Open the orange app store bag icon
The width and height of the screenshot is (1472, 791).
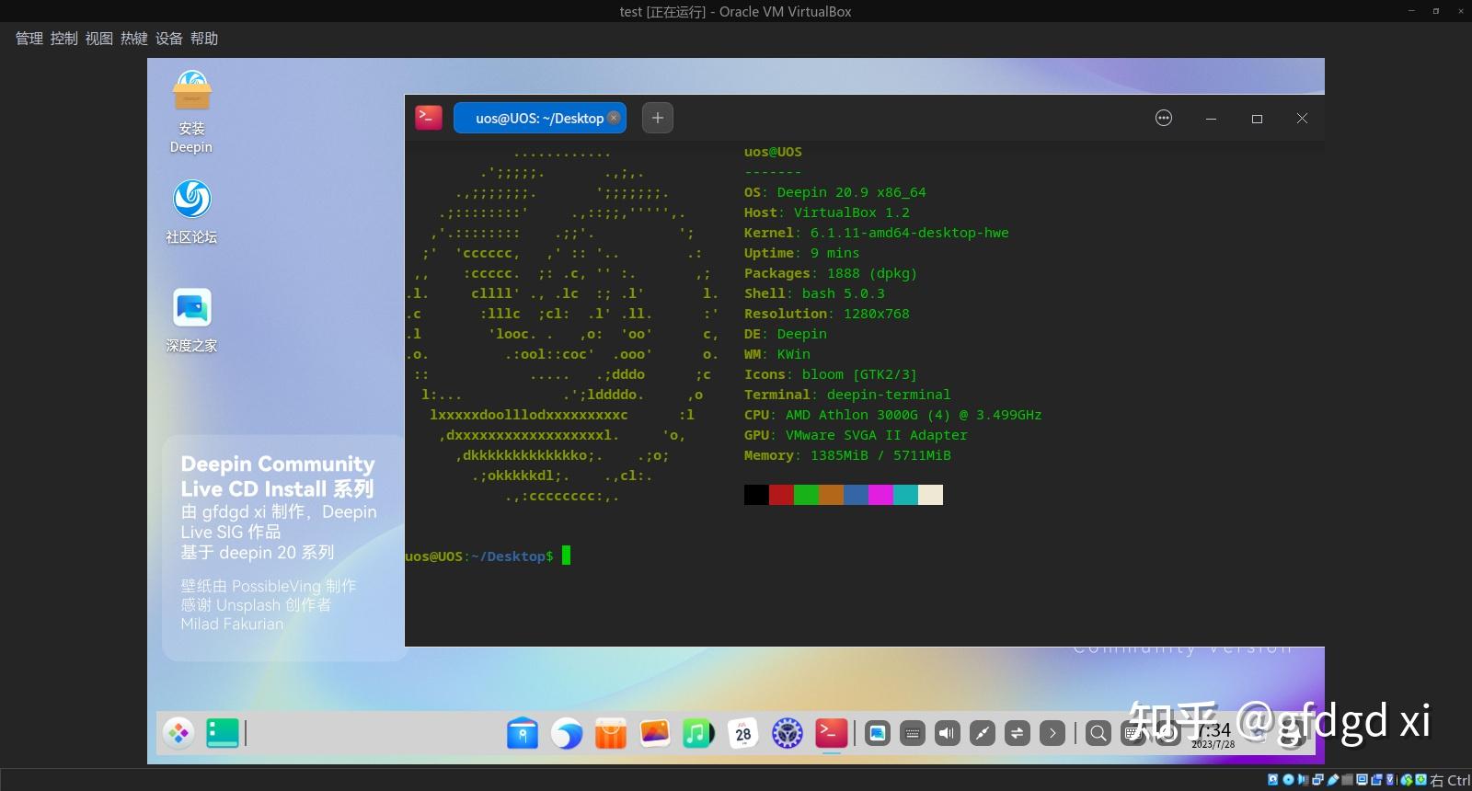(611, 733)
